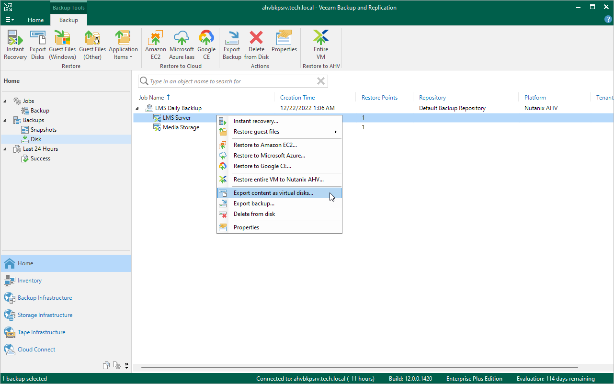Focus the object name search field
Viewport: 614px width, 384px height.
point(232,81)
